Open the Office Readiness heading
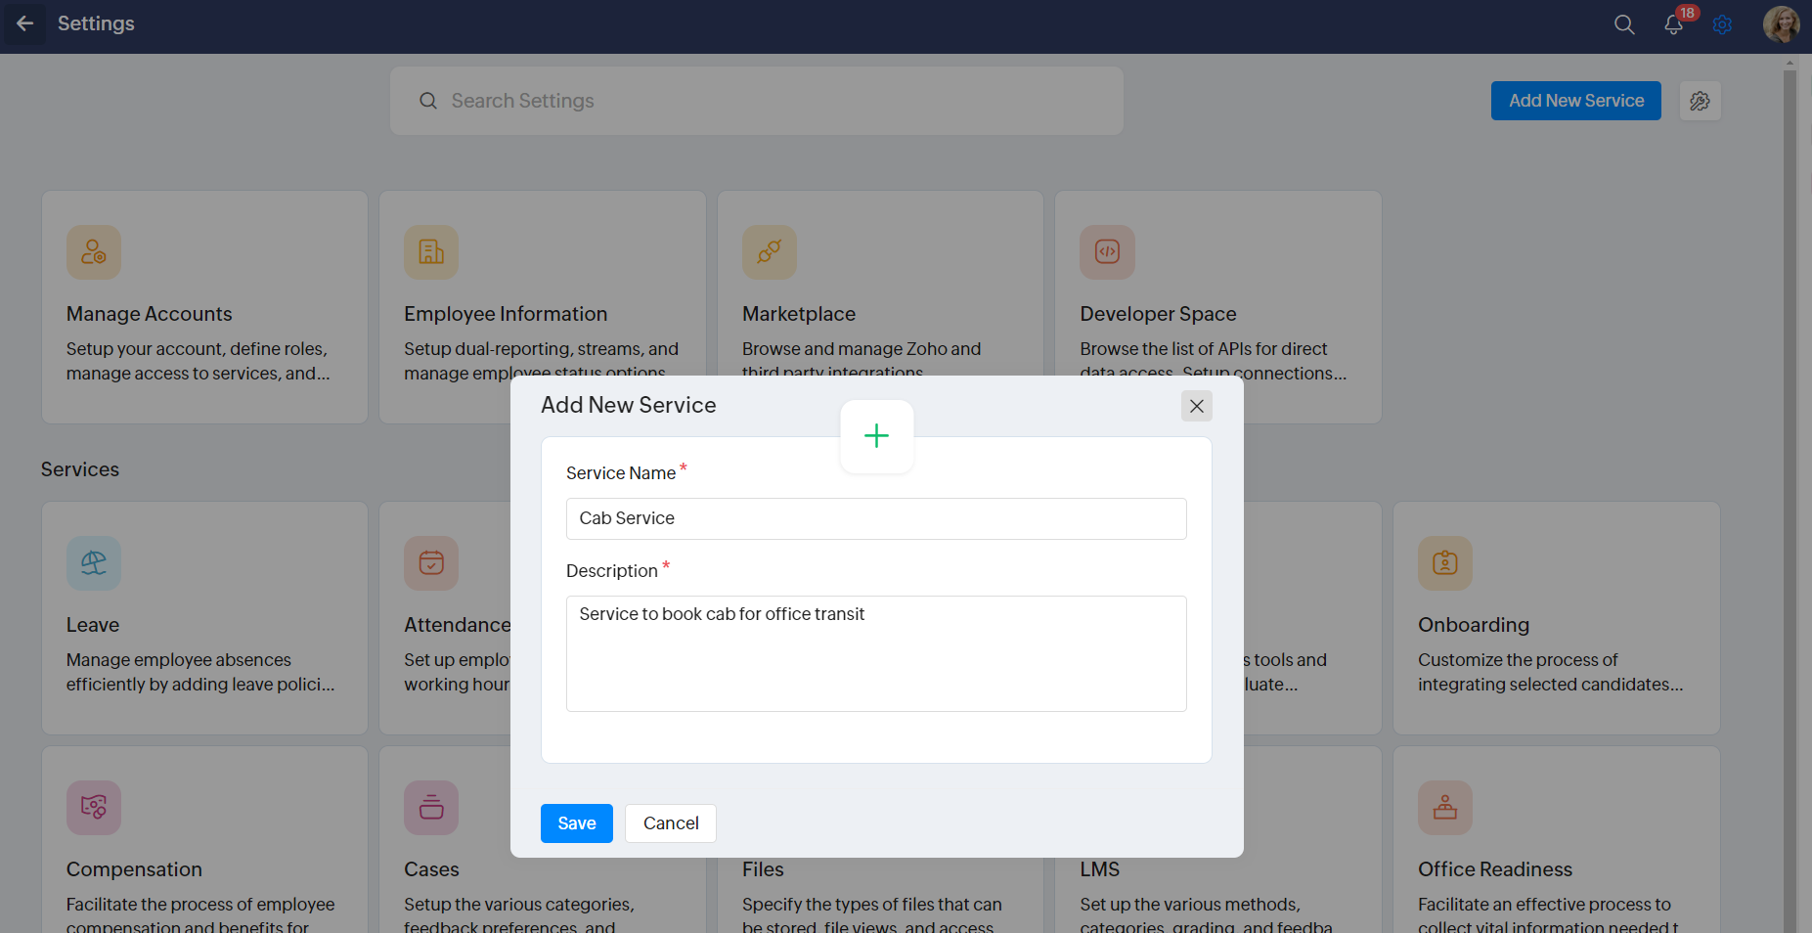1812x933 pixels. (x=1495, y=869)
